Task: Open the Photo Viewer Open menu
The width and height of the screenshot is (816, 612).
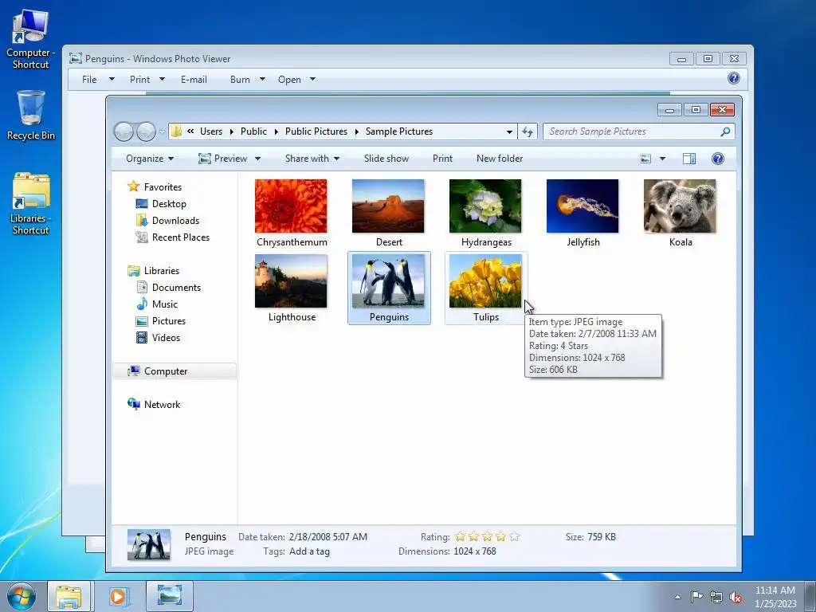Action: point(296,80)
